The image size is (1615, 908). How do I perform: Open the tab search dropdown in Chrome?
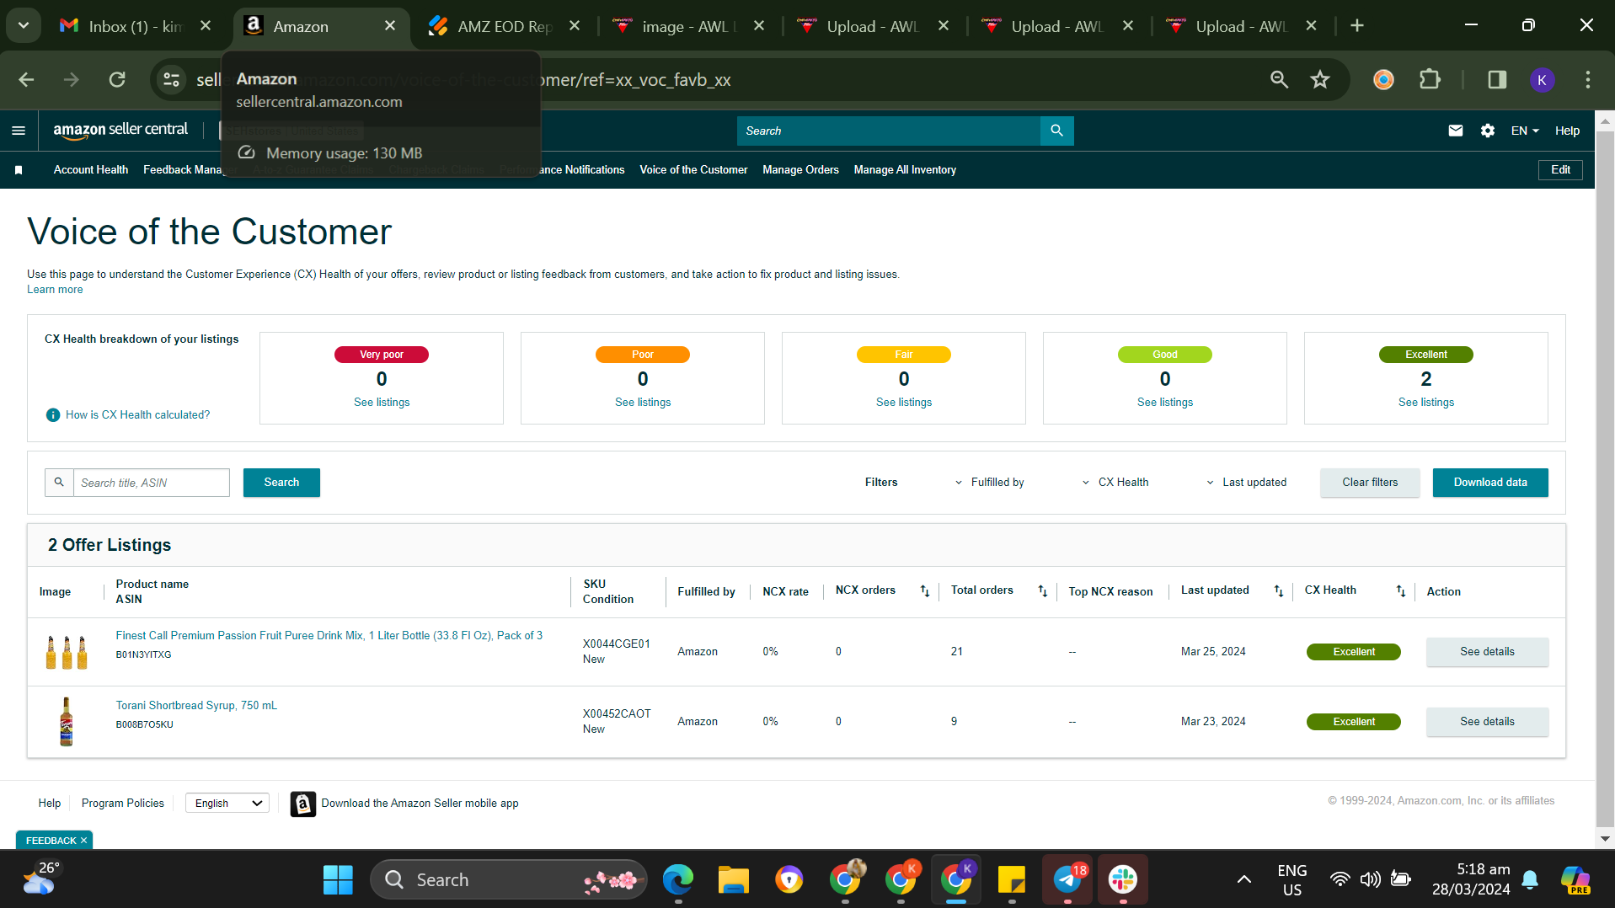click(x=24, y=26)
